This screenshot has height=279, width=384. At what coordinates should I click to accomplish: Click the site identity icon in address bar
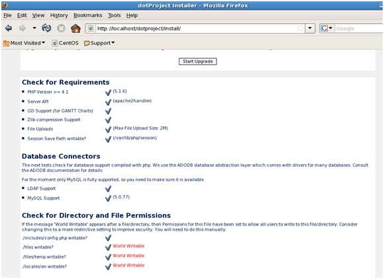click(91, 28)
